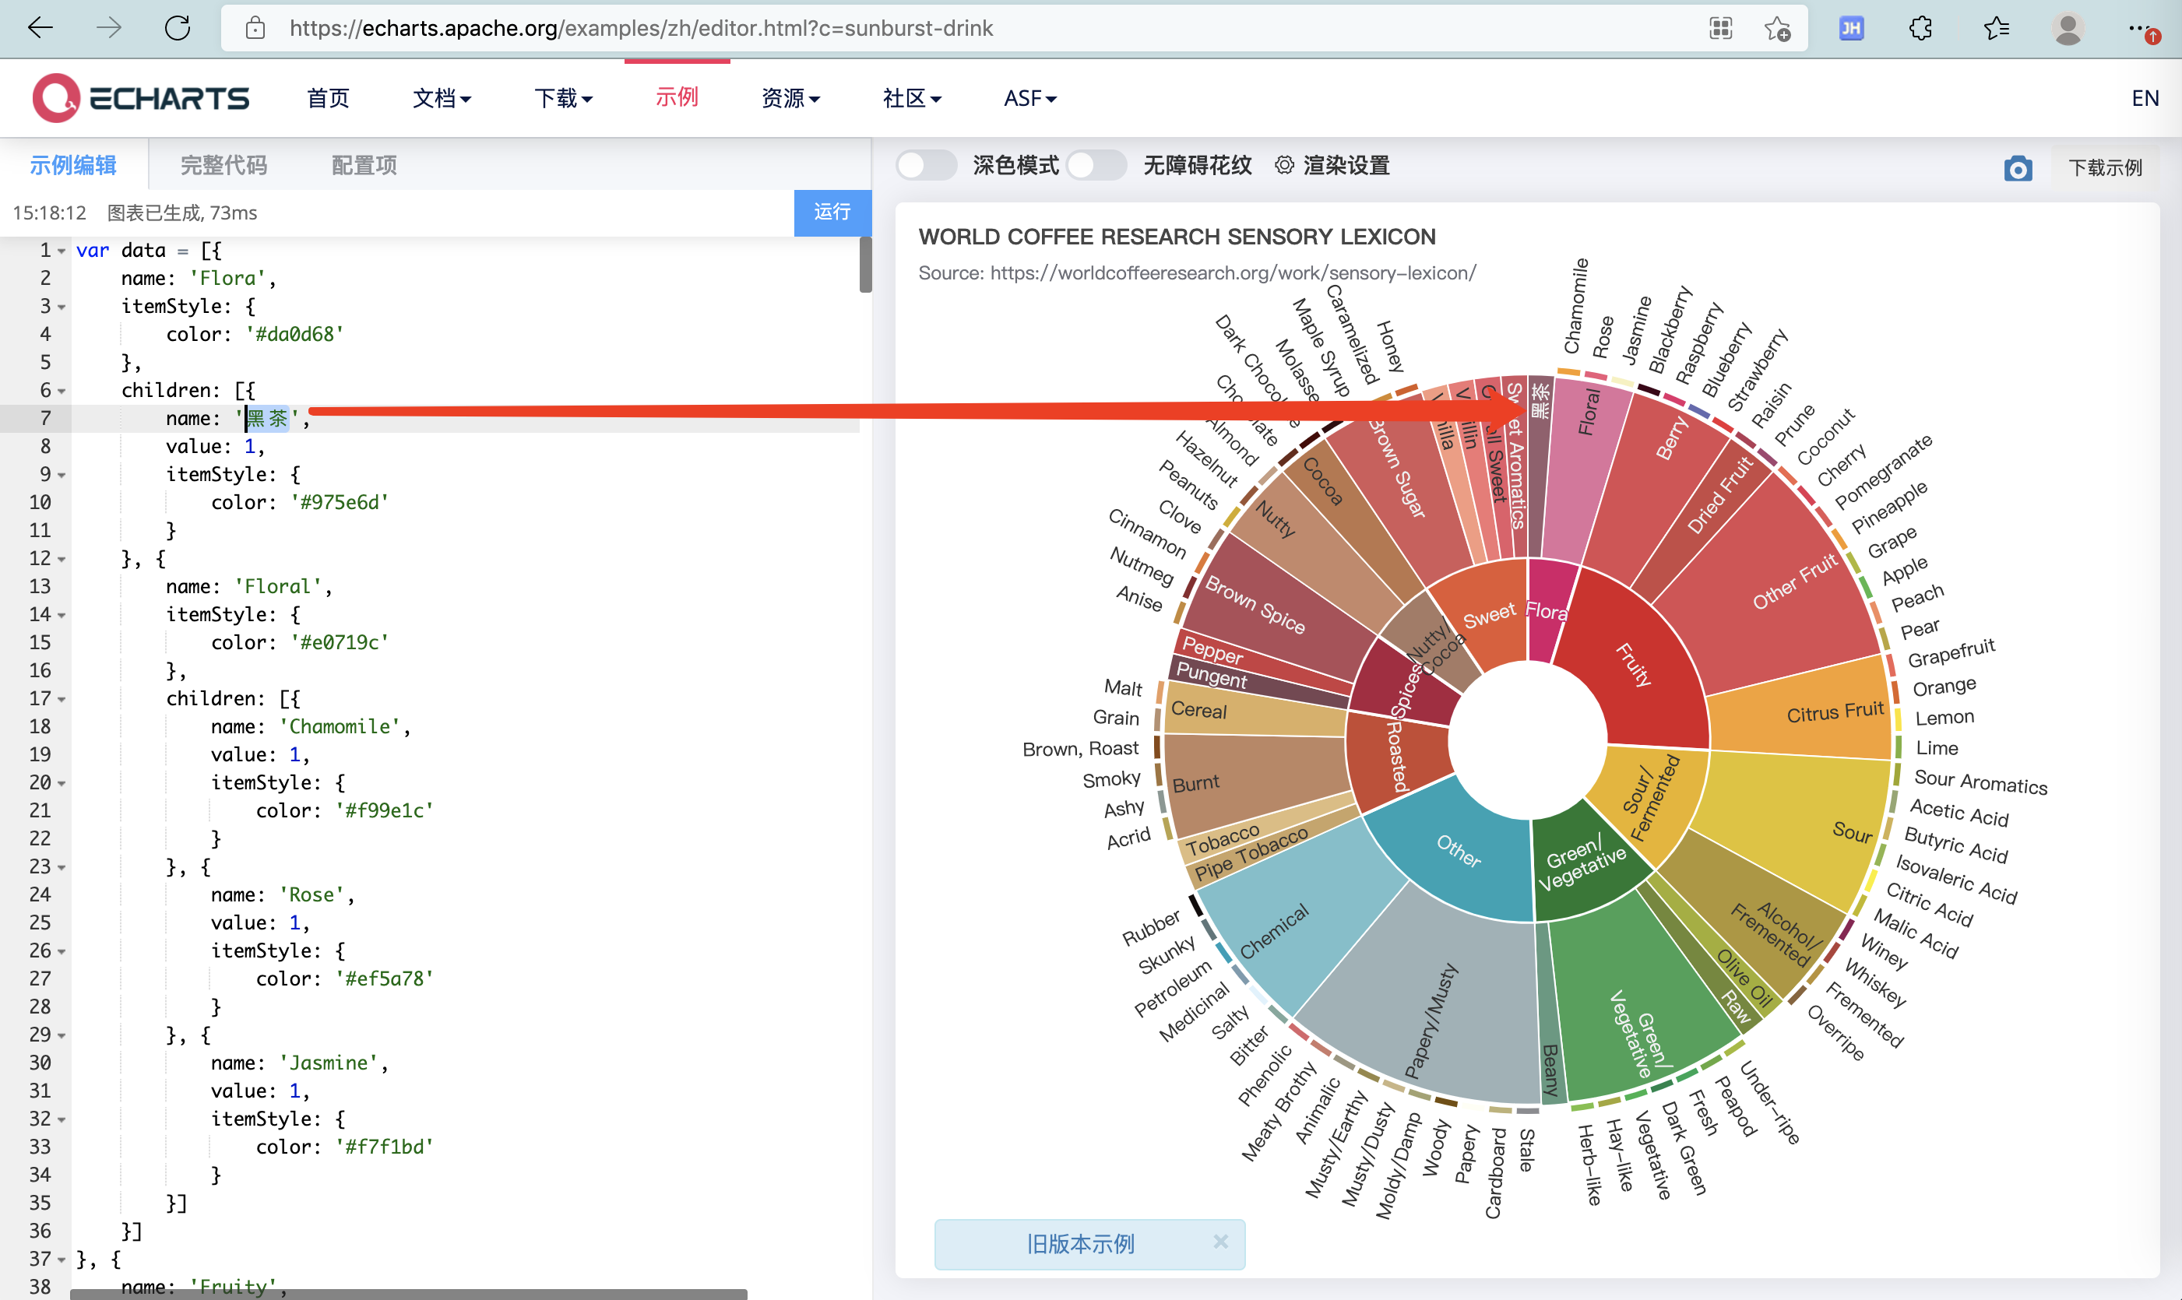Image resolution: width=2182 pixels, height=1300 pixels.
Task: Go forward in browser history
Action: click(110, 28)
